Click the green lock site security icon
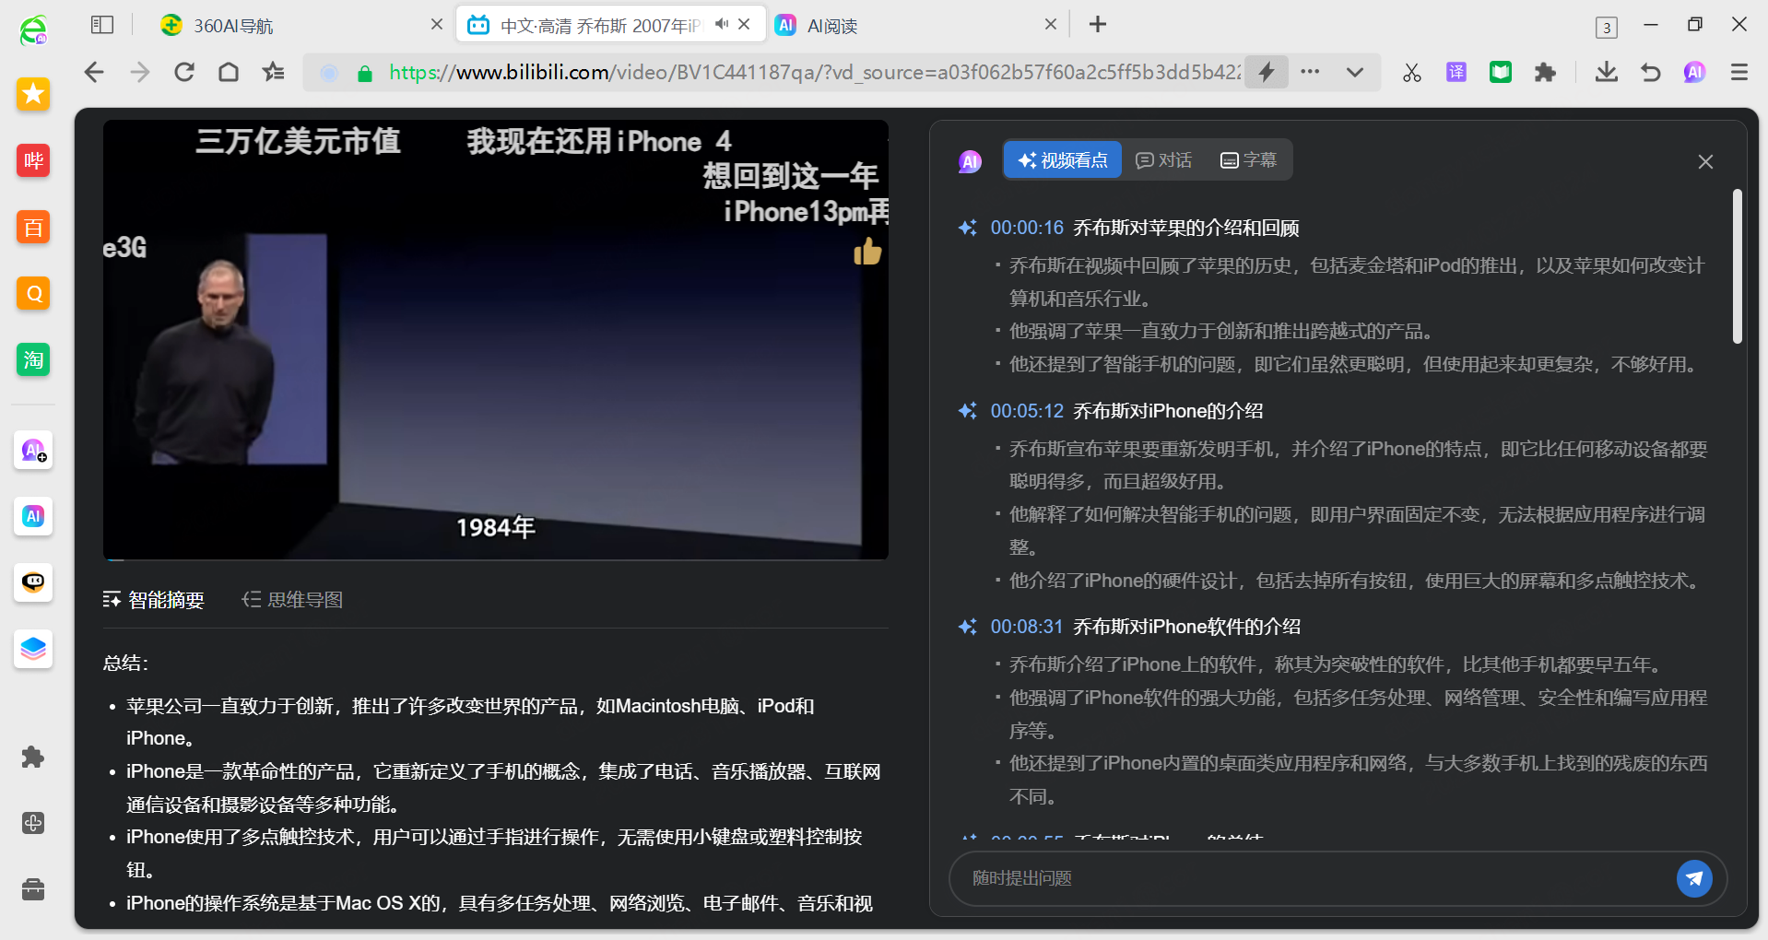Screen dimensions: 1768x940 point(365,74)
